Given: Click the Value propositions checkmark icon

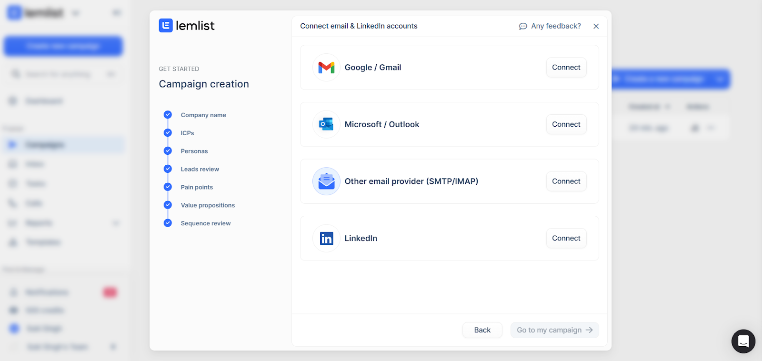Looking at the screenshot, I should click(168, 205).
